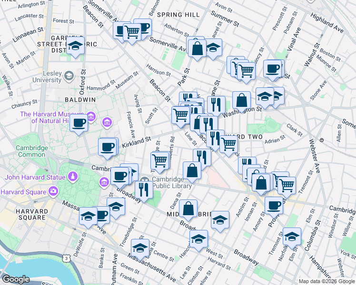The width and height of the screenshot is (356, 285).
Task: Click the shopping cart marker near Beacon St and Somerville Ave
Action: 132,33
